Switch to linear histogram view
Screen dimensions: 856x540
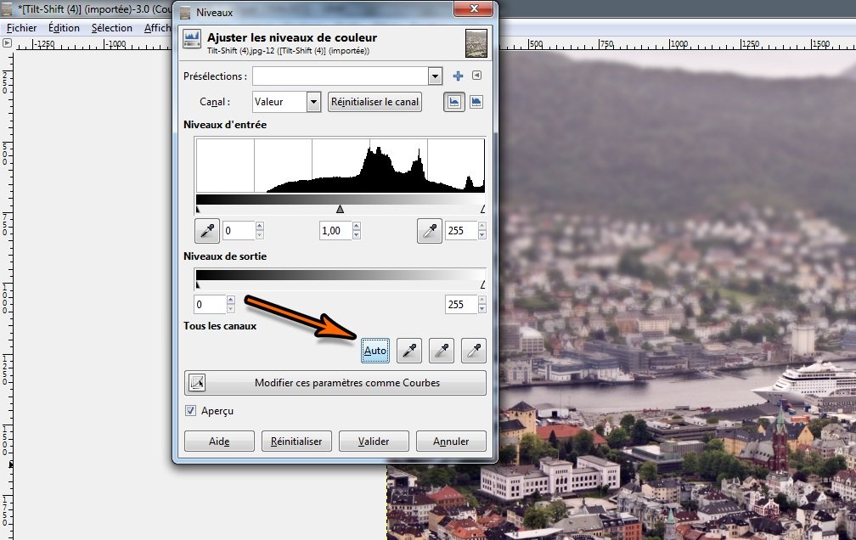(454, 102)
